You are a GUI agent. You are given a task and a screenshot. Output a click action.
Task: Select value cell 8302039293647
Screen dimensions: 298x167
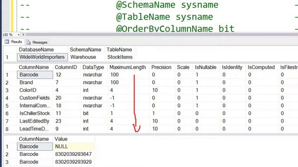click(x=74, y=154)
